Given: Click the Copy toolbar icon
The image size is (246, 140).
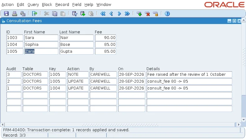Looking at the screenshot, I should 54,14.
